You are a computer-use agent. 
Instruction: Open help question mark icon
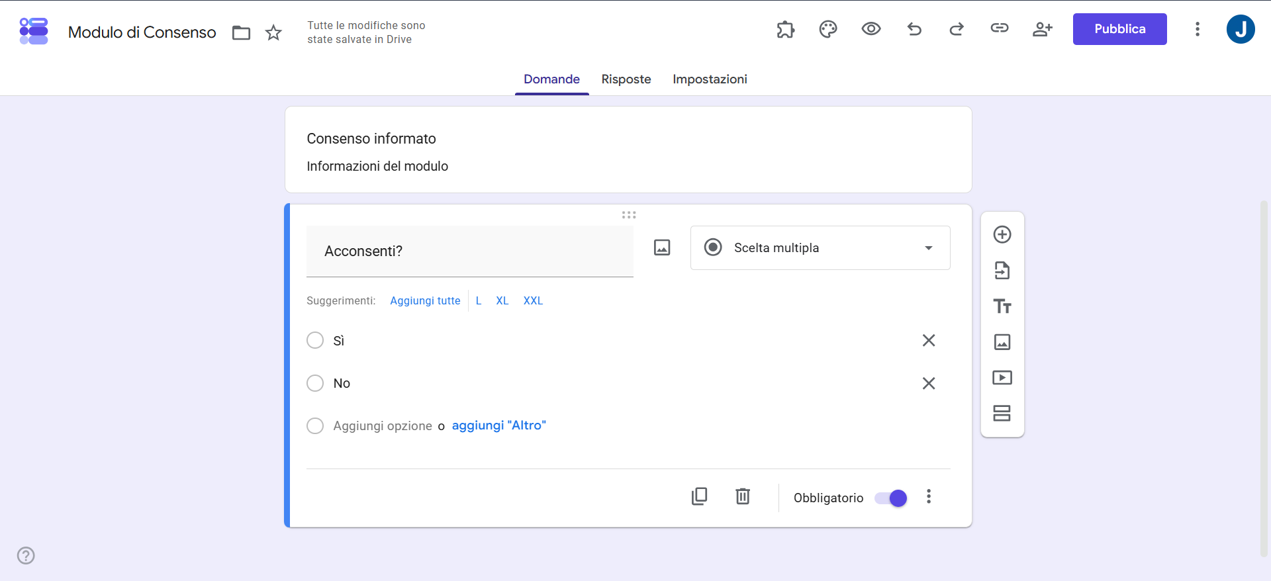click(26, 555)
